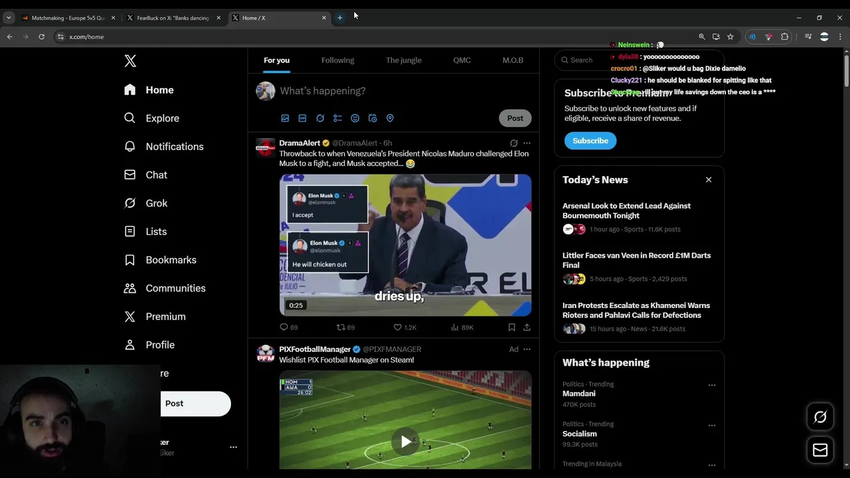
Task: Repost the DramaAlert post
Action: tap(345, 327)
